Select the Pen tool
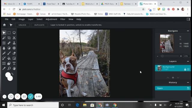The image size is (192, 108). click(x=4, y=53)
